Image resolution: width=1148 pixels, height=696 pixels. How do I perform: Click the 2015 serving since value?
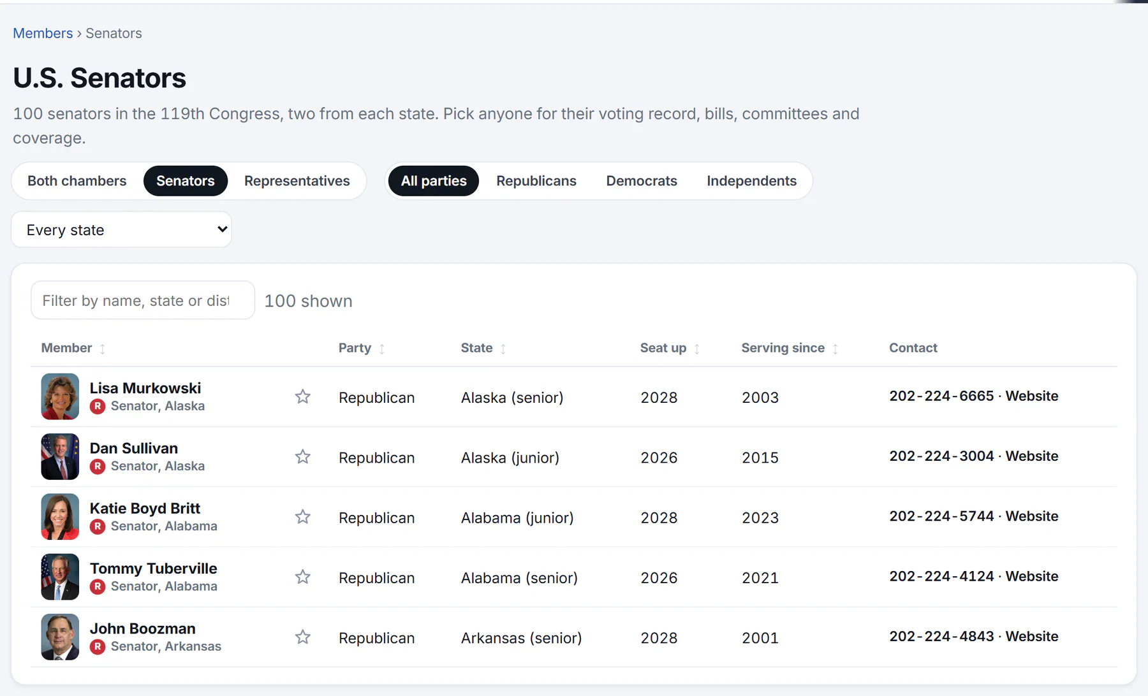[x=760, y=458]
